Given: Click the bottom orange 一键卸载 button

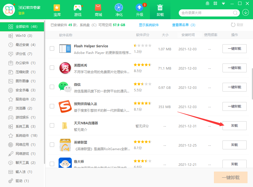Looking at the screenshot, I should tap(230, 177).
